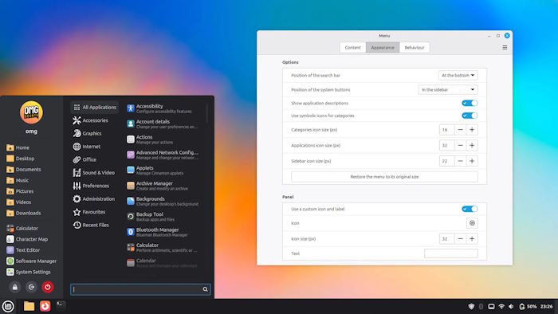558x314 pixels.
Task: Toggle Use a custom icon and label
Action: pos(470,209)
